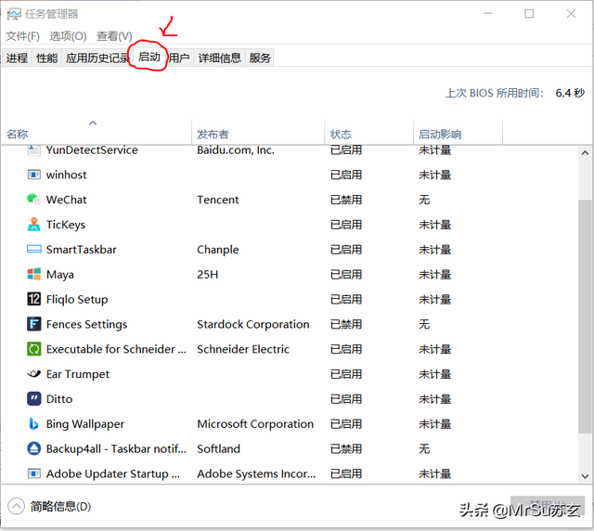Select the Maya entry name
The image size is (594, 531).
coord(59,275)
